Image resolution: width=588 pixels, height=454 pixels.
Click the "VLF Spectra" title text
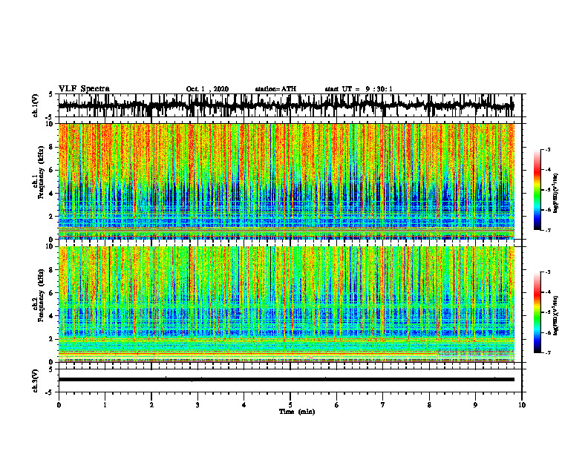click(84, 89)
